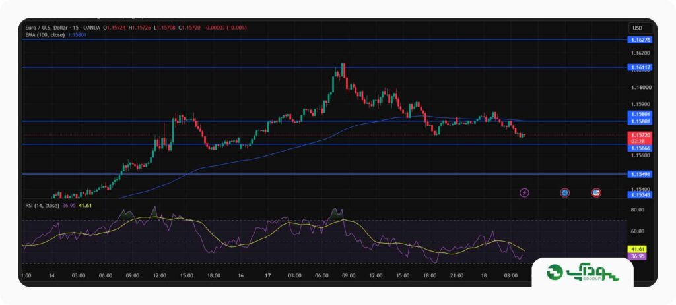Click the 1.15900 price scale value
The image size is (676, 305).
640,105
